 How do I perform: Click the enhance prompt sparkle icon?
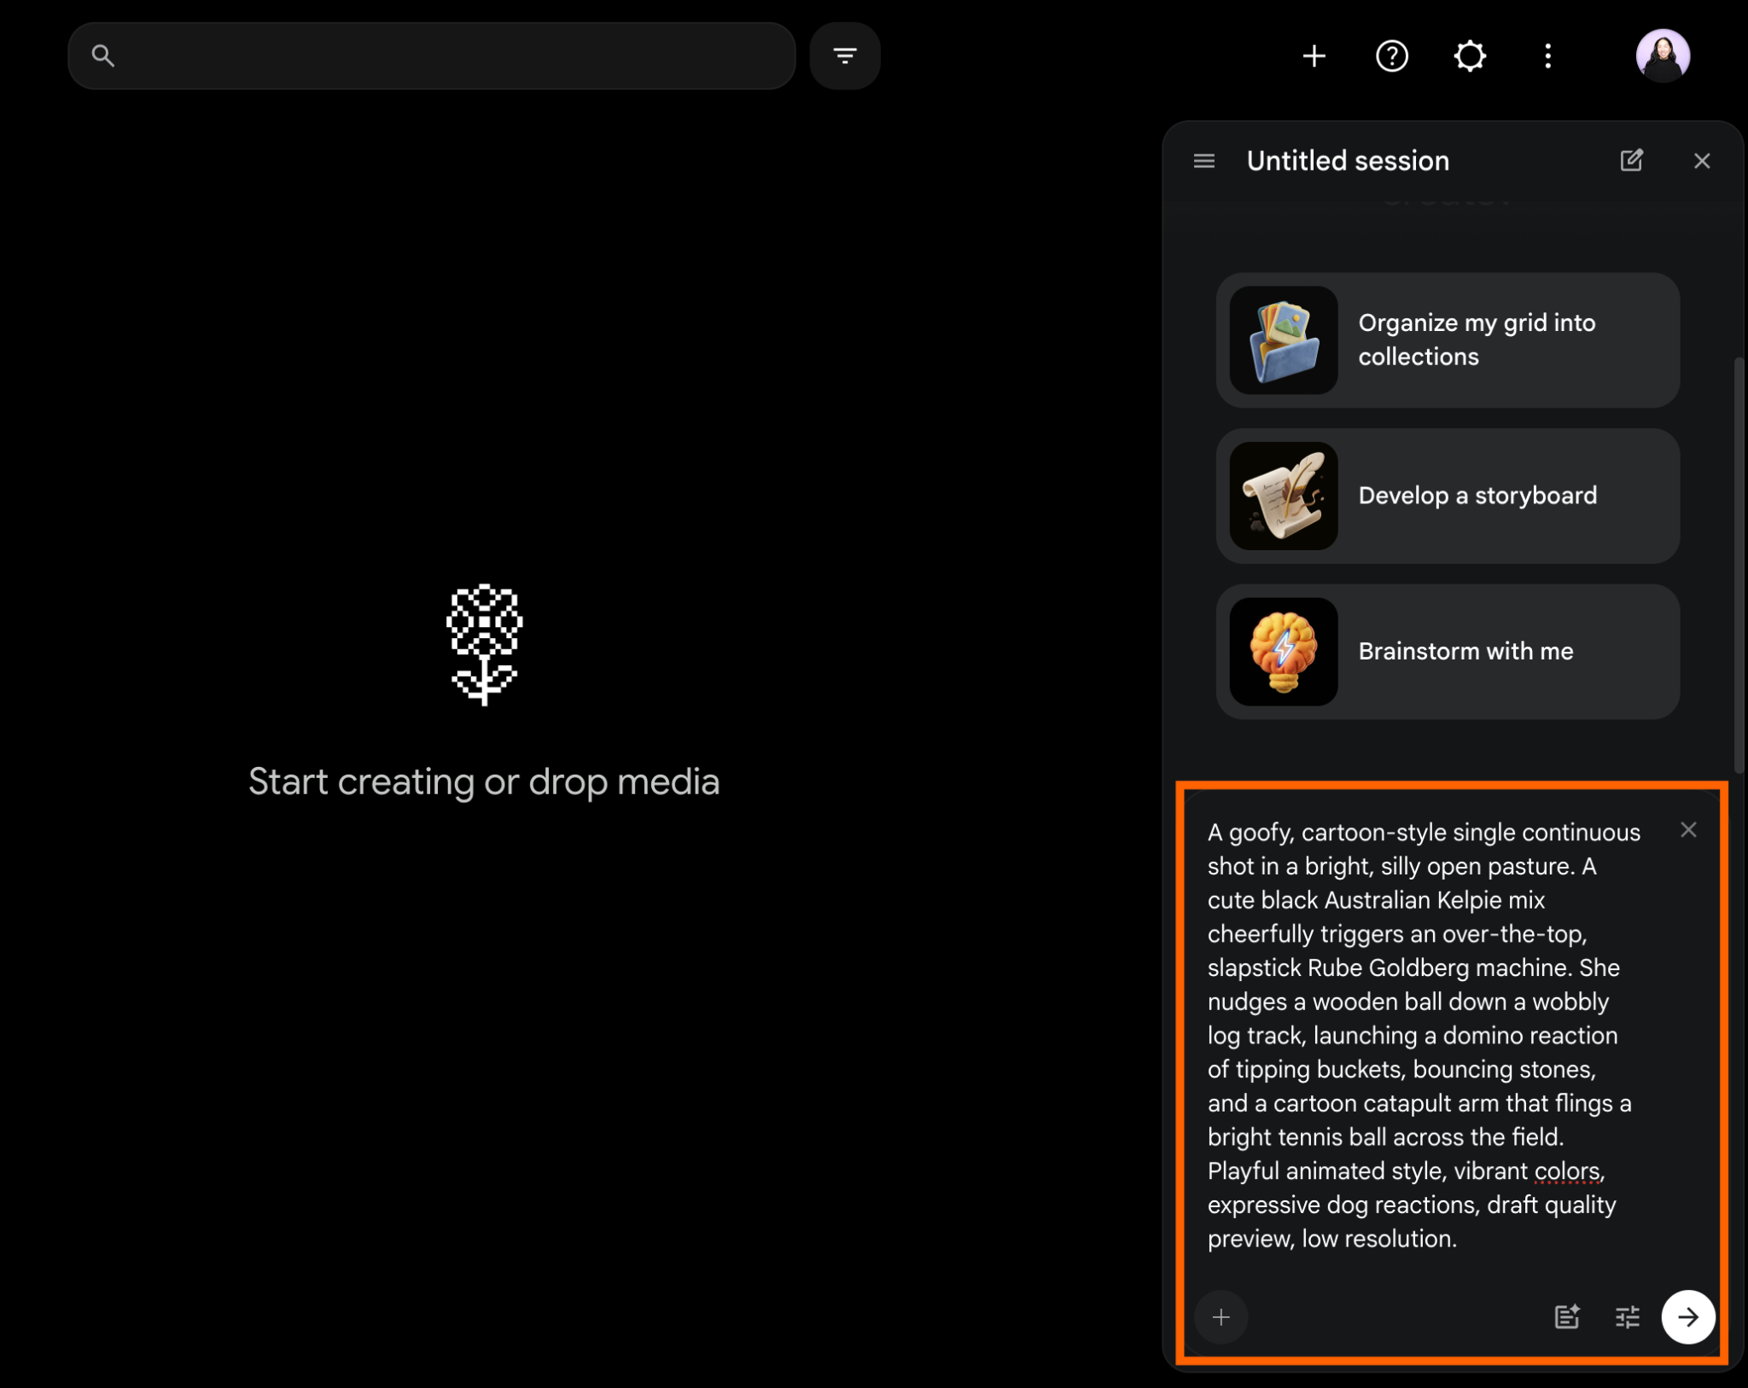[1567, 1317]
